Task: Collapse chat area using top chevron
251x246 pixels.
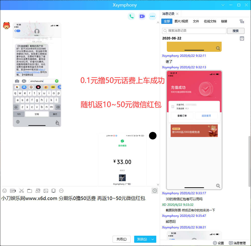Action: [x=158, y=23]
